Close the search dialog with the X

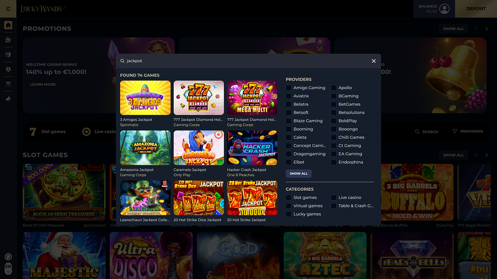[374, 61]
